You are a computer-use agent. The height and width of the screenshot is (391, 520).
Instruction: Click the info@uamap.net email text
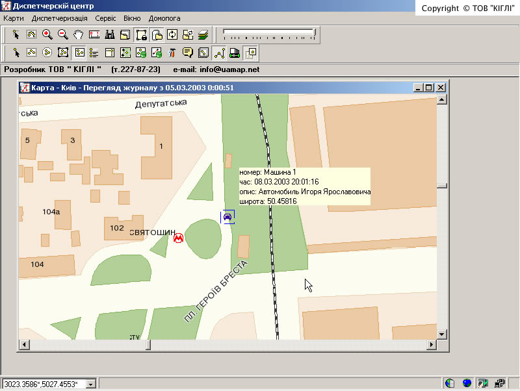click(229, 69)
